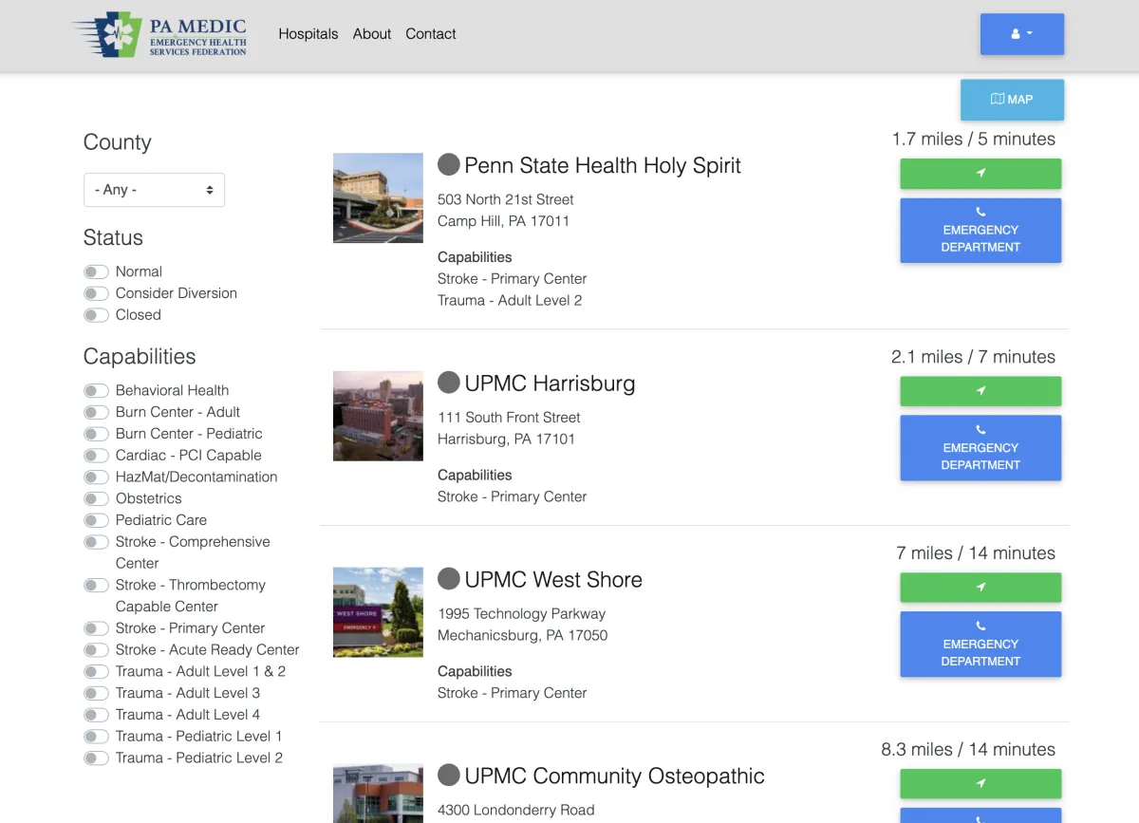The image size is (1139, 823).
Task: Get directions to UPMC Harrisburg
Action: click(x=980, y=391)
